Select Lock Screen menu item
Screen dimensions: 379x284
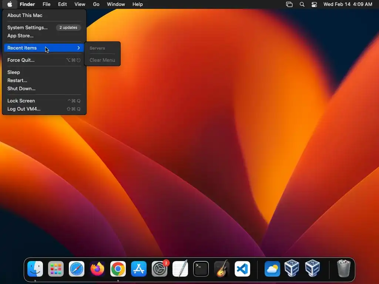pyautogui.click(x=44, y=101)
